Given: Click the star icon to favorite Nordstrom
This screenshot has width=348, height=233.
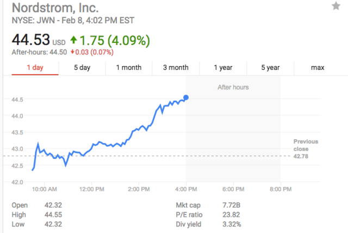Looking at the screenshot, I should 336,7.
